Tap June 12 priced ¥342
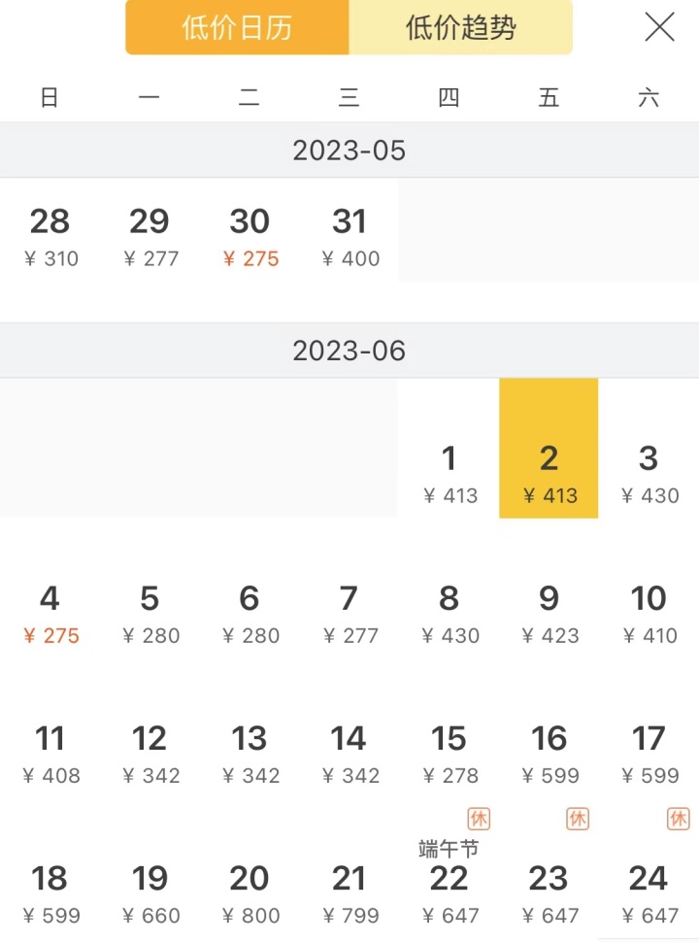This screenshot has width=699, height=942. point(150,754)
